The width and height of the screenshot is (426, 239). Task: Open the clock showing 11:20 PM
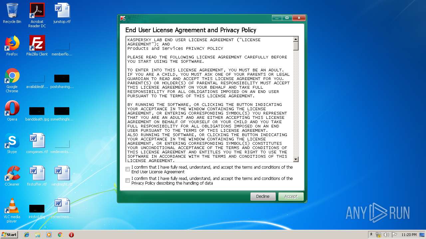[409, 235]
